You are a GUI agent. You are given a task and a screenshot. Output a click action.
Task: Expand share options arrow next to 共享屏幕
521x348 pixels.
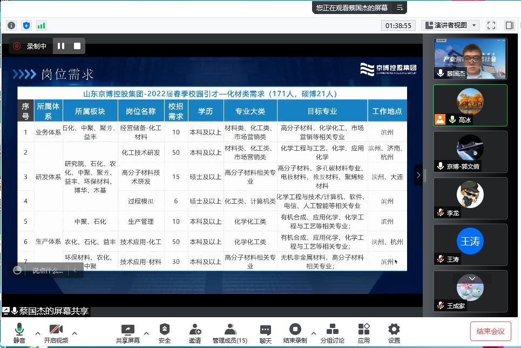(x=146, y=333)
